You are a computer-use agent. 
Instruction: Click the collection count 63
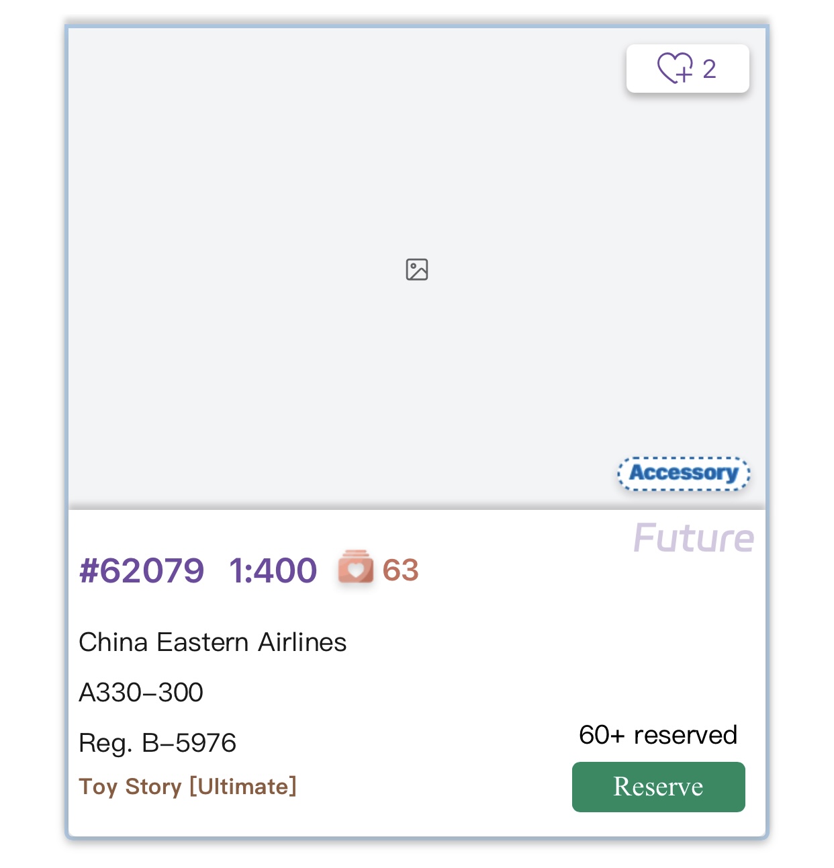pos(400,570)
